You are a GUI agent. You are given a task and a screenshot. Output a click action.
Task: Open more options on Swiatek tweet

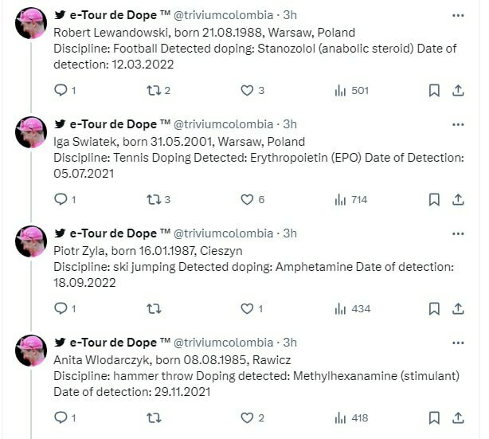(458, 123)
